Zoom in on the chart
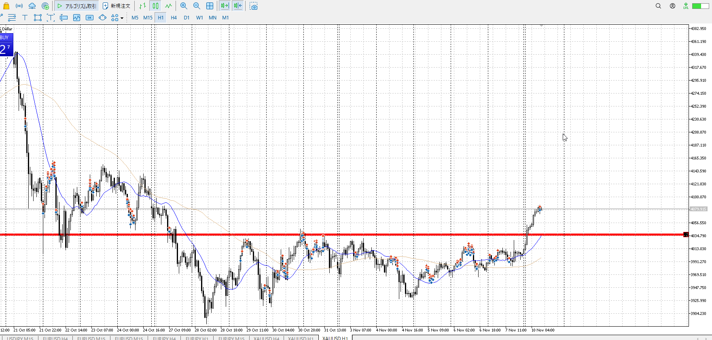The image size is (712, 340). [x=184, y=6]
